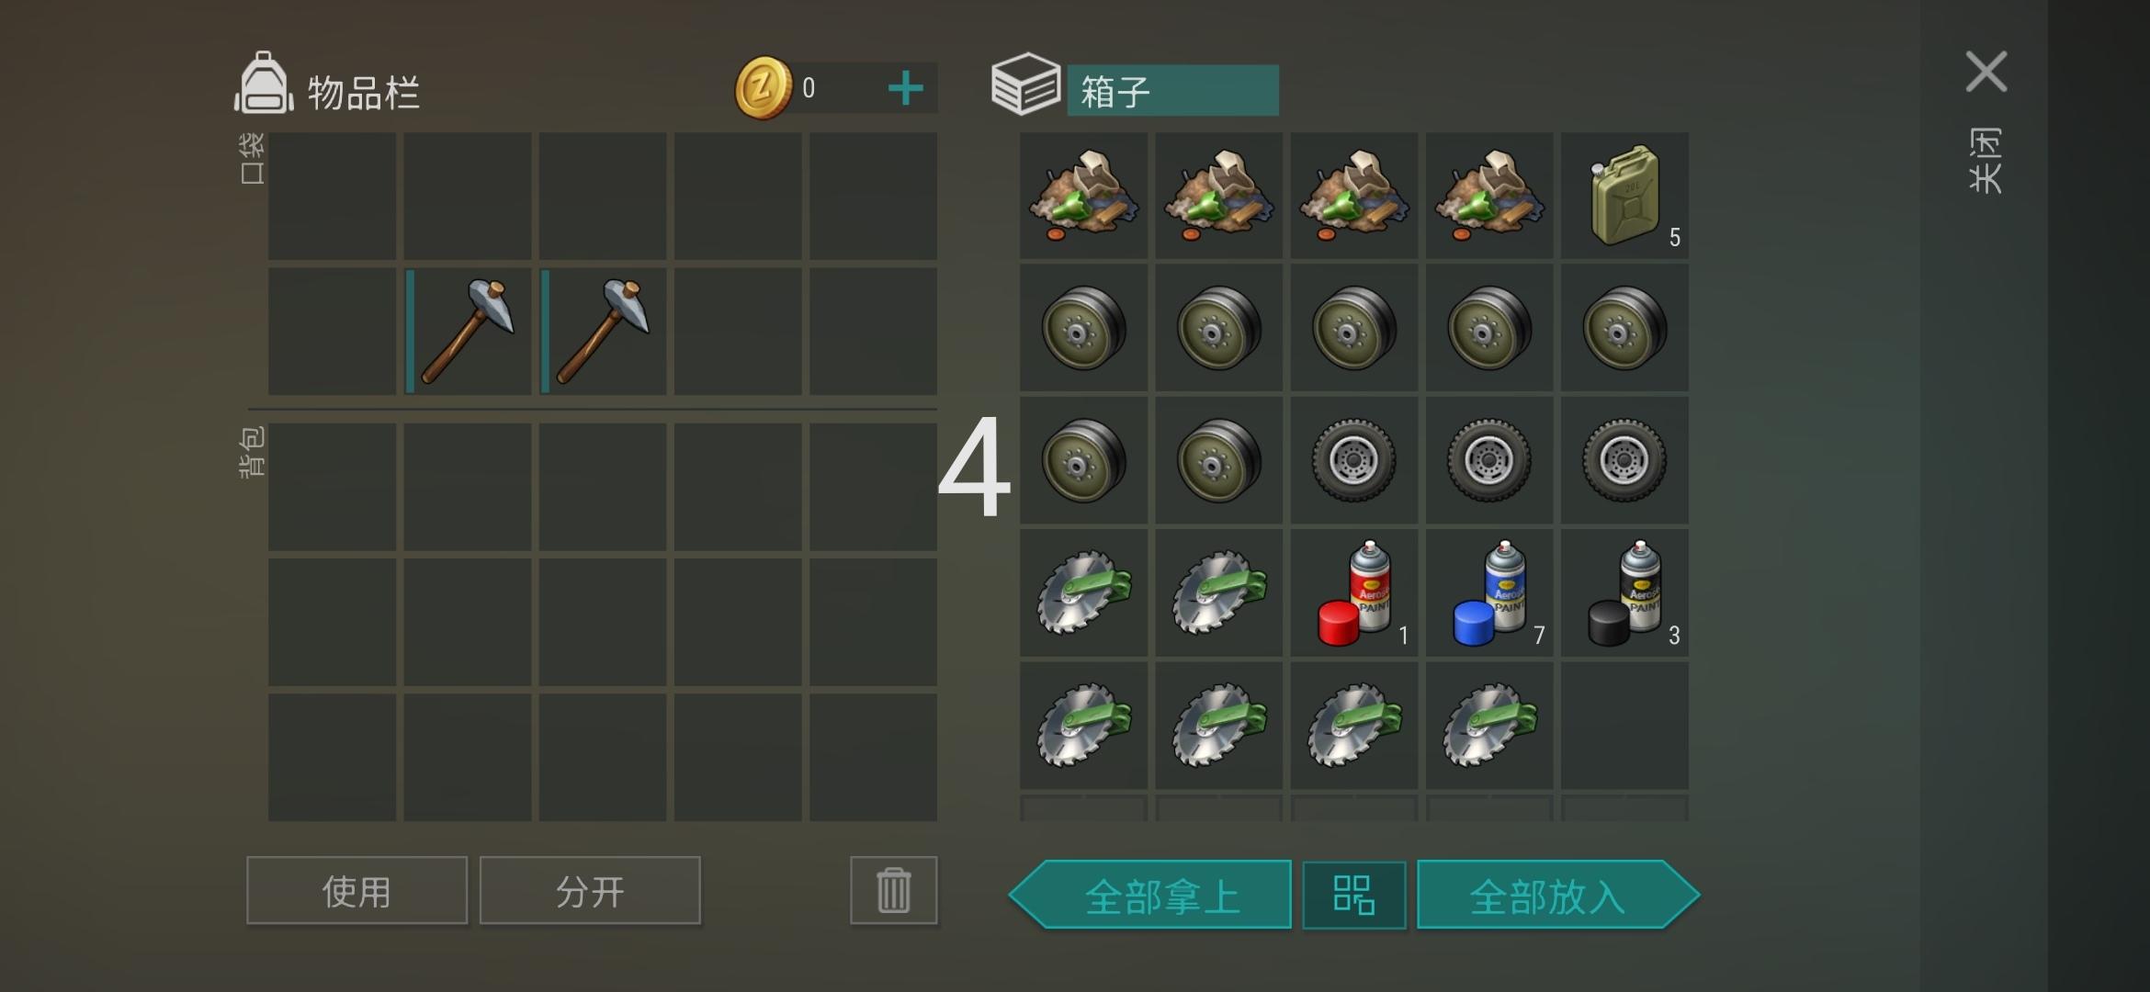
Task: Put all items in with 全部放入
Action: pos(1558,895)
